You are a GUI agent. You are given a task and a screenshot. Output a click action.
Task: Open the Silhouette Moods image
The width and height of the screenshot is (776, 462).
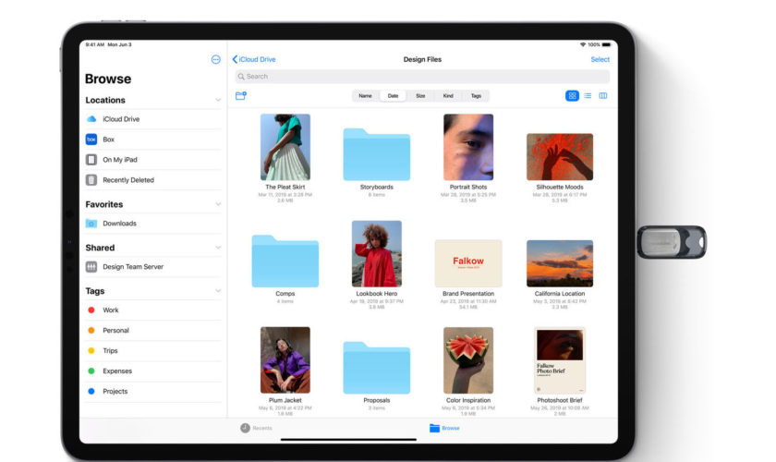point(560,157)
